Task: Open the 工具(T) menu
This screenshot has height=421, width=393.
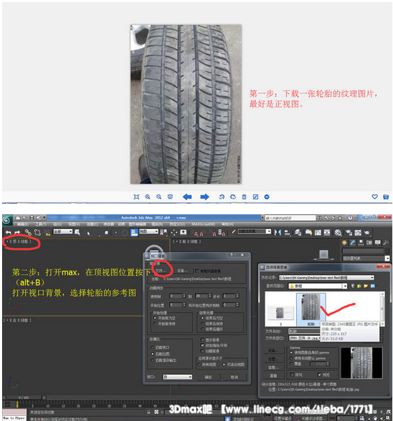Action: pos(41,224)
